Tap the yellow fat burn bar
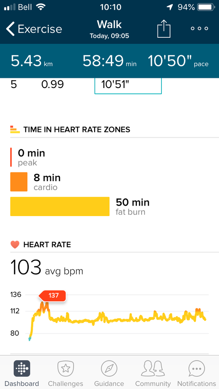This screenshot has height=389, width=219. [x=60, y=206]
